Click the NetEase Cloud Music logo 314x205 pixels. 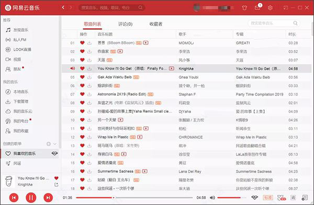22,8
